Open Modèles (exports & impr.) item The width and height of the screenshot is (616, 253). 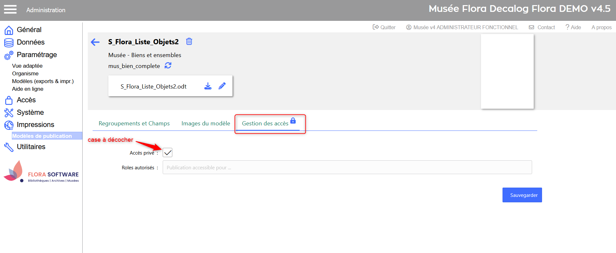point(43,81)
